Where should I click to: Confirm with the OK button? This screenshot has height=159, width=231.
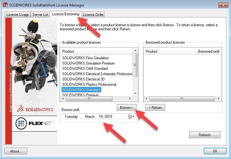click(215, 151)
